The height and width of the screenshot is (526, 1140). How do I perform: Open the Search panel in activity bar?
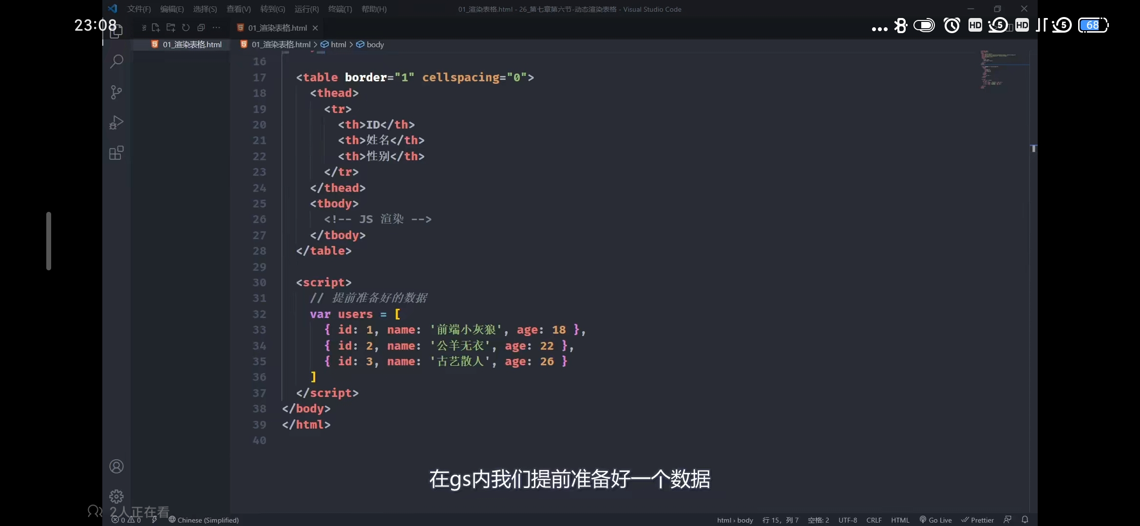[116, 61]
